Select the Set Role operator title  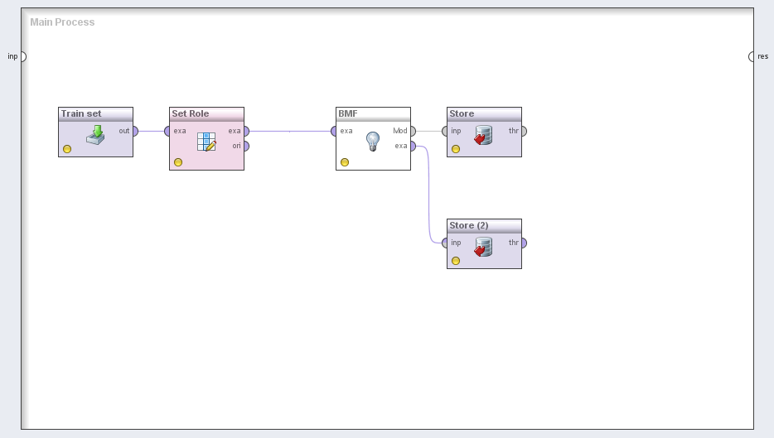coord(191,113)
